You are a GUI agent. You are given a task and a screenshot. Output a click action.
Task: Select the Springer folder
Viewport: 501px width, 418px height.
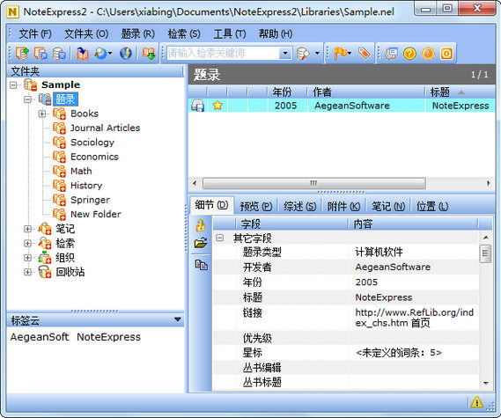pyautogui.click(x=90, y=200)
